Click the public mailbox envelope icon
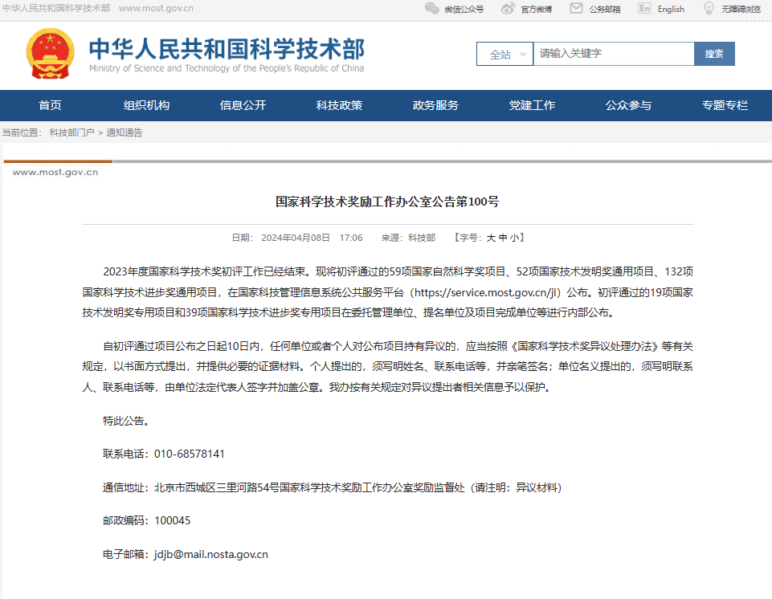This screenshot has width=772, height=599. (575, 10)
